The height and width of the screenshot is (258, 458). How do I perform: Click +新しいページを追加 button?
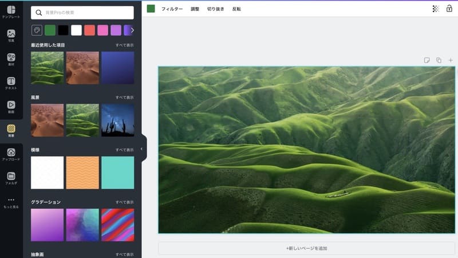coord(306,248)
